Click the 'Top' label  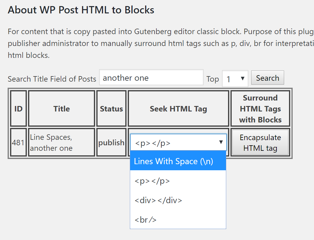point(212,79)
